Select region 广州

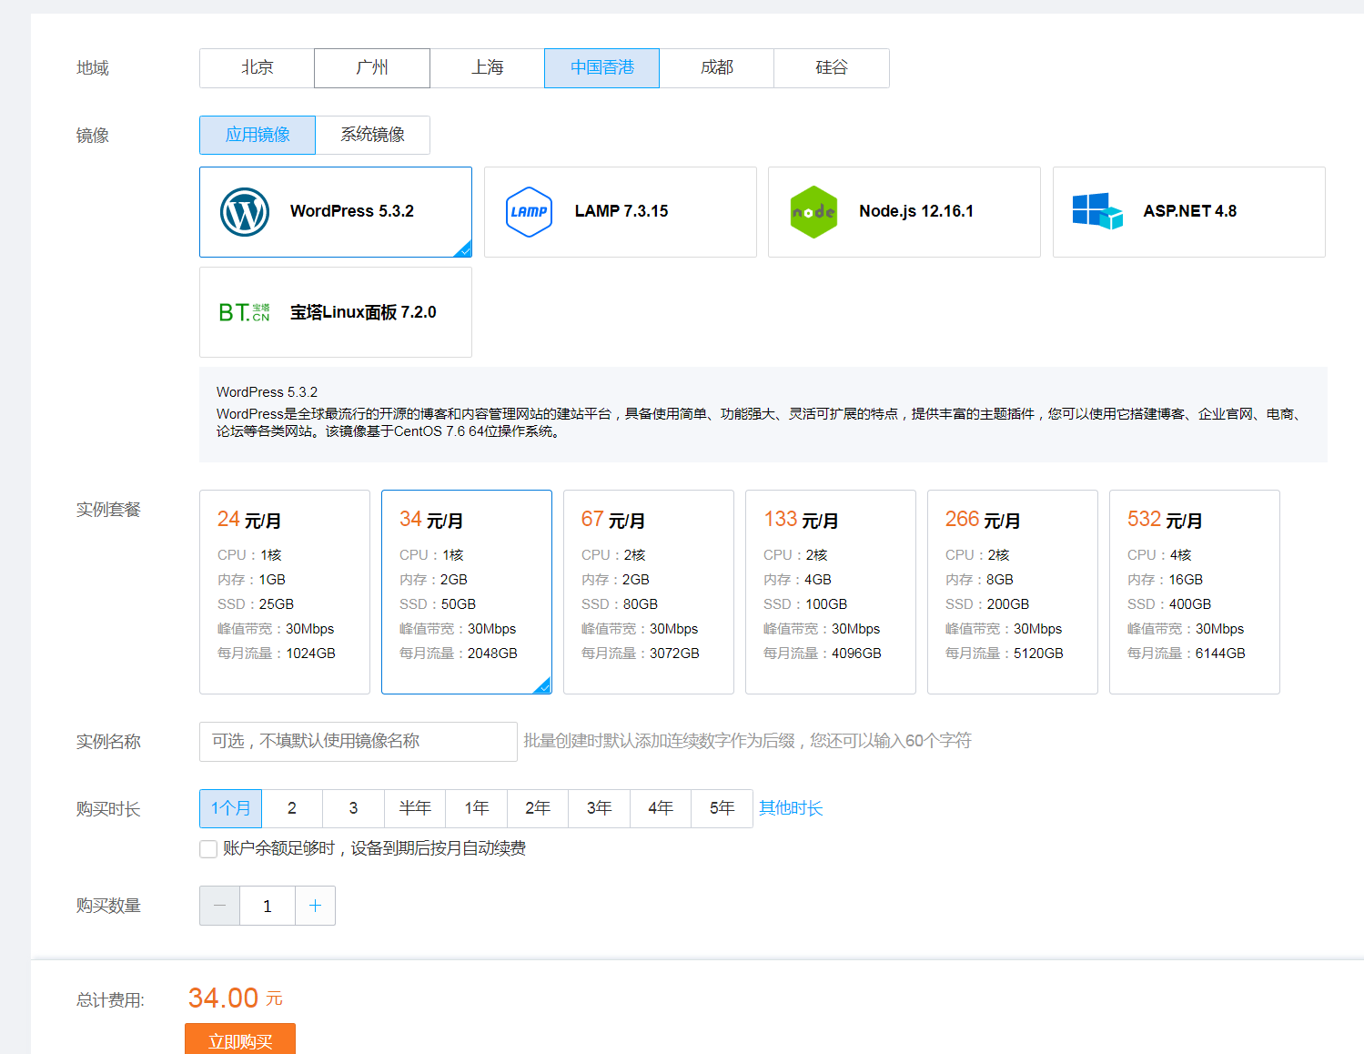click(372, 68)
